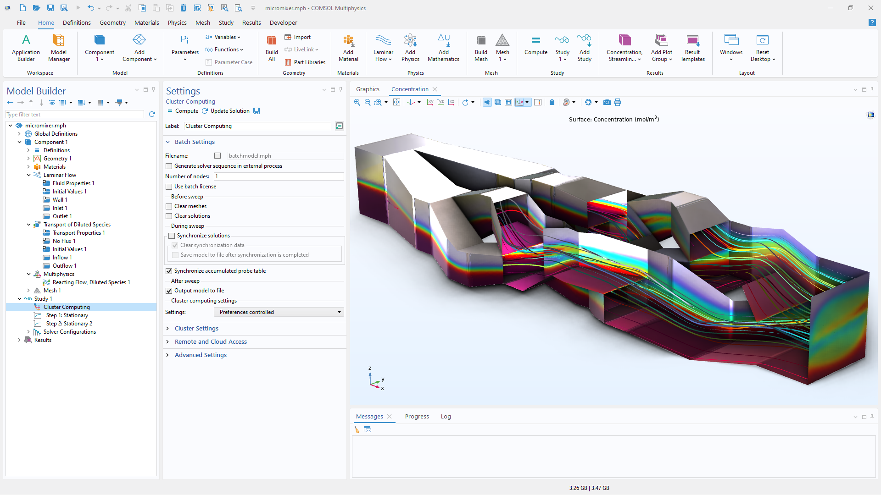The width and height of the screenshot is (881, 495).
Task: Collapse Laminar Flow tree node
Action: click(28, 175)
